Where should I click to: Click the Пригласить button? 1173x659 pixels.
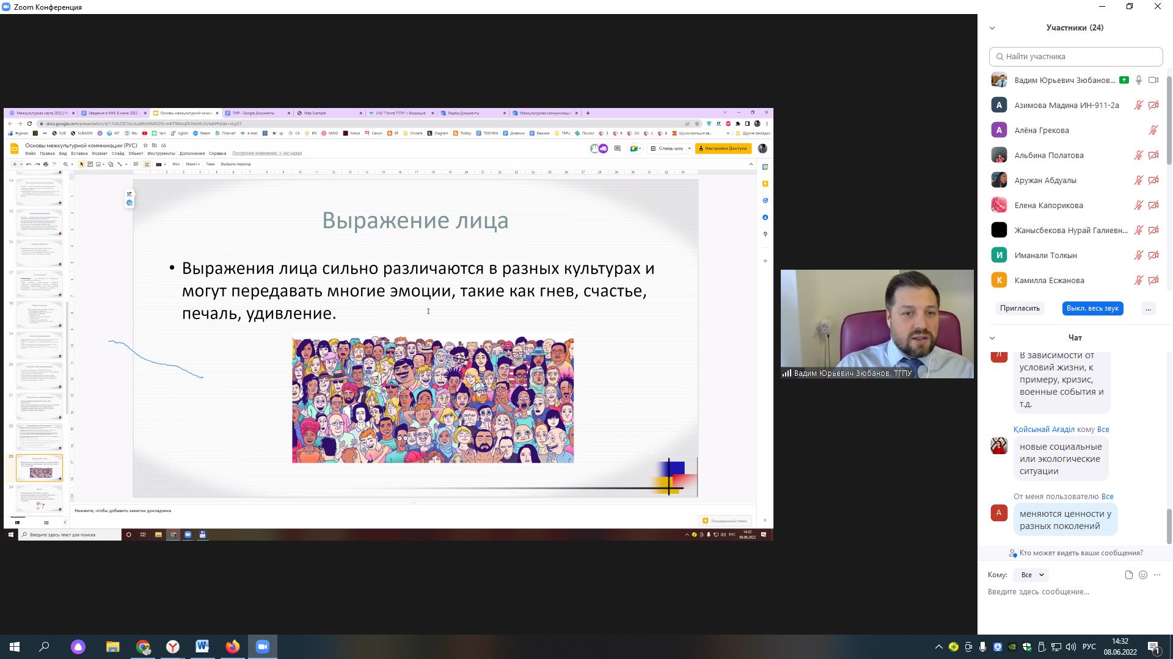(1020, 309)
